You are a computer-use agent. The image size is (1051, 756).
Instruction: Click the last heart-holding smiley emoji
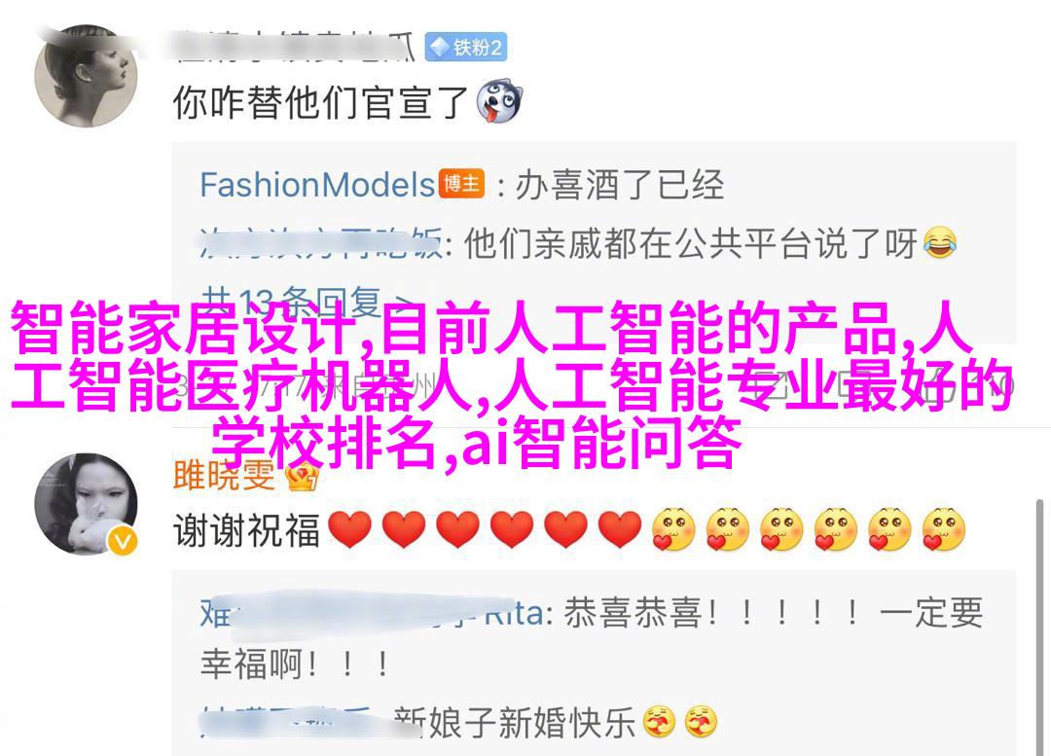(x=944, y=529)
